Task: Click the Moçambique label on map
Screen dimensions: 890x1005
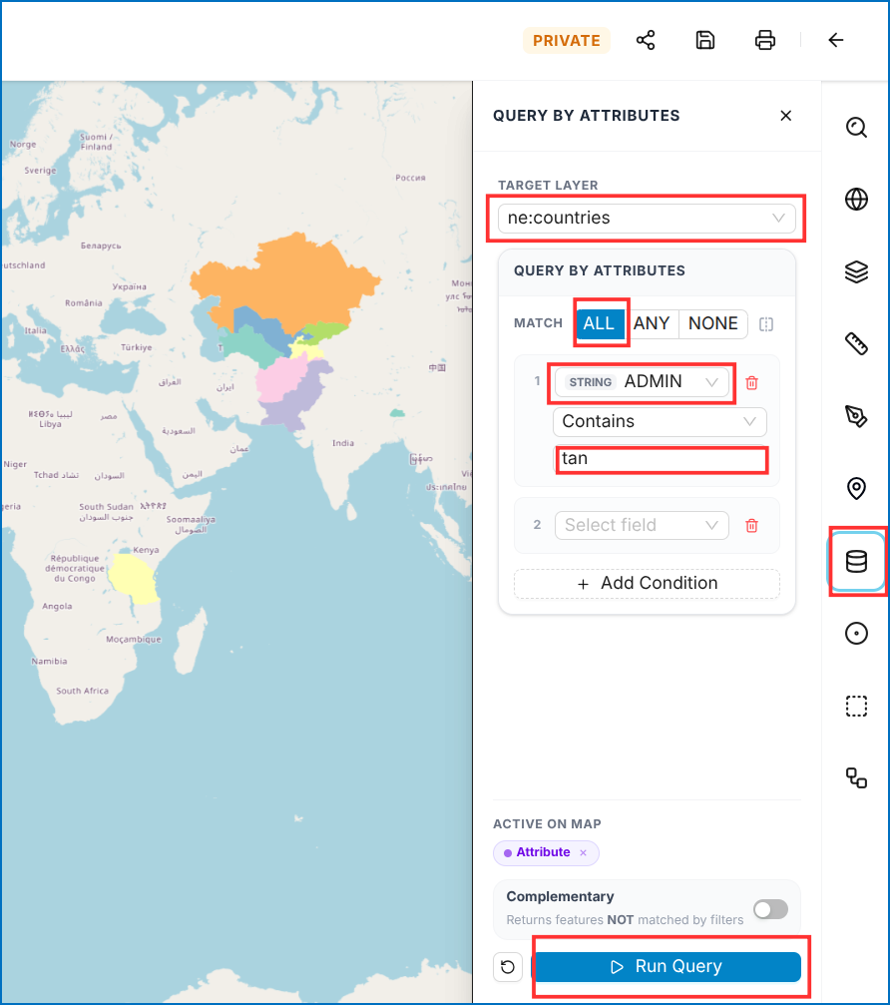Action: [x=134, y=639]
